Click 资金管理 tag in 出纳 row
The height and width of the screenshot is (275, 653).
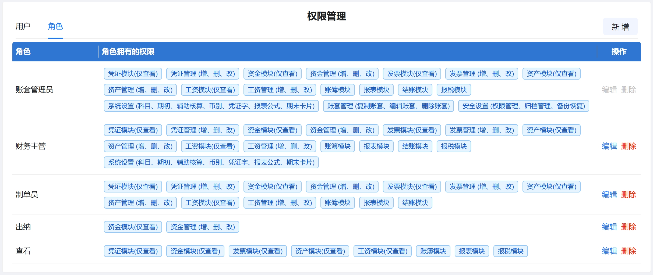click(203, 227)
